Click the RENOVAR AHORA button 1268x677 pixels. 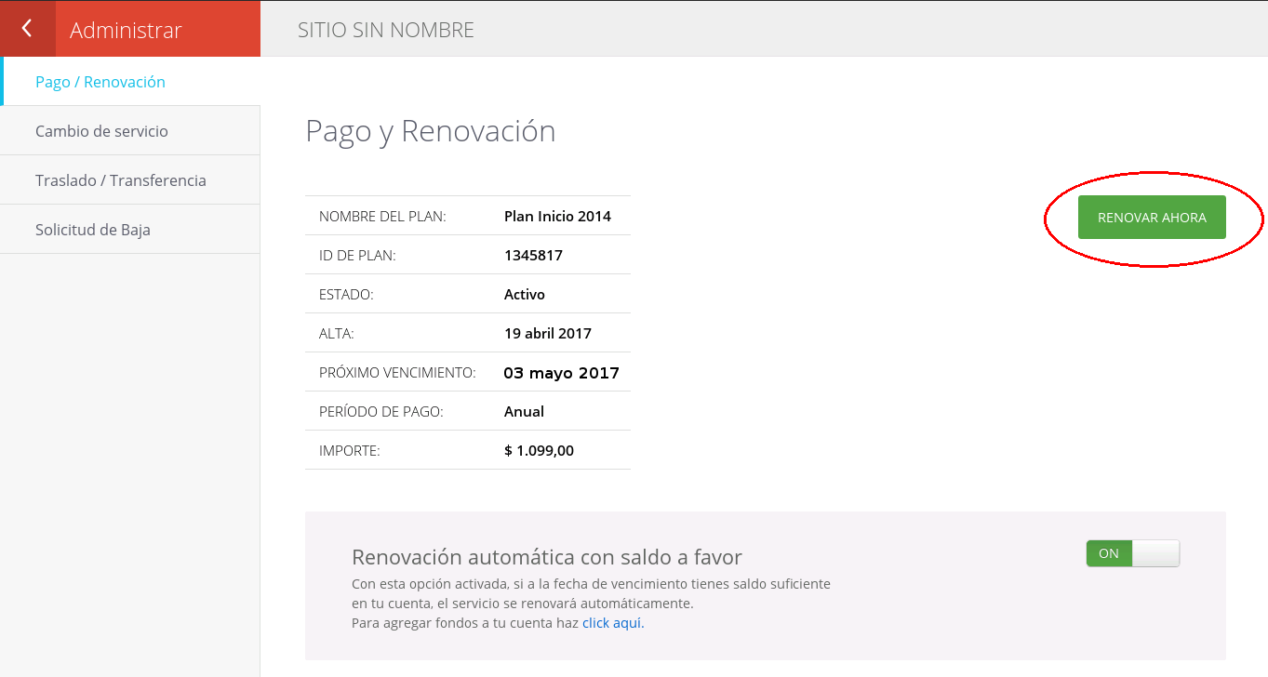point(1152,218)
